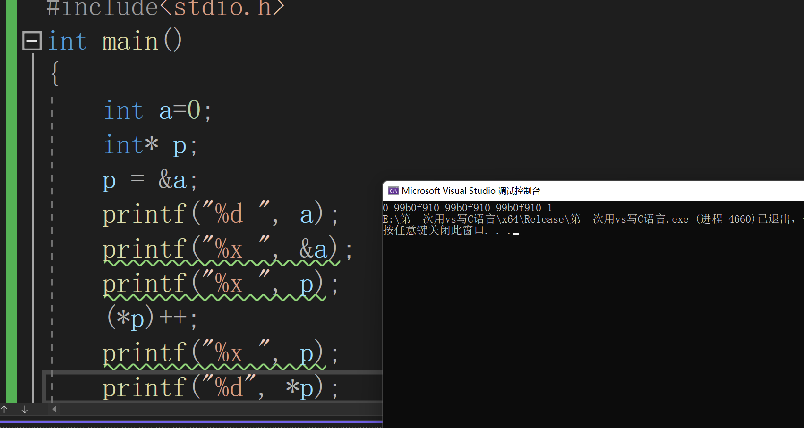Click the console text '按任意键关闭此窗口'
The height and width of the screenshot is (428, 804).
434,230
